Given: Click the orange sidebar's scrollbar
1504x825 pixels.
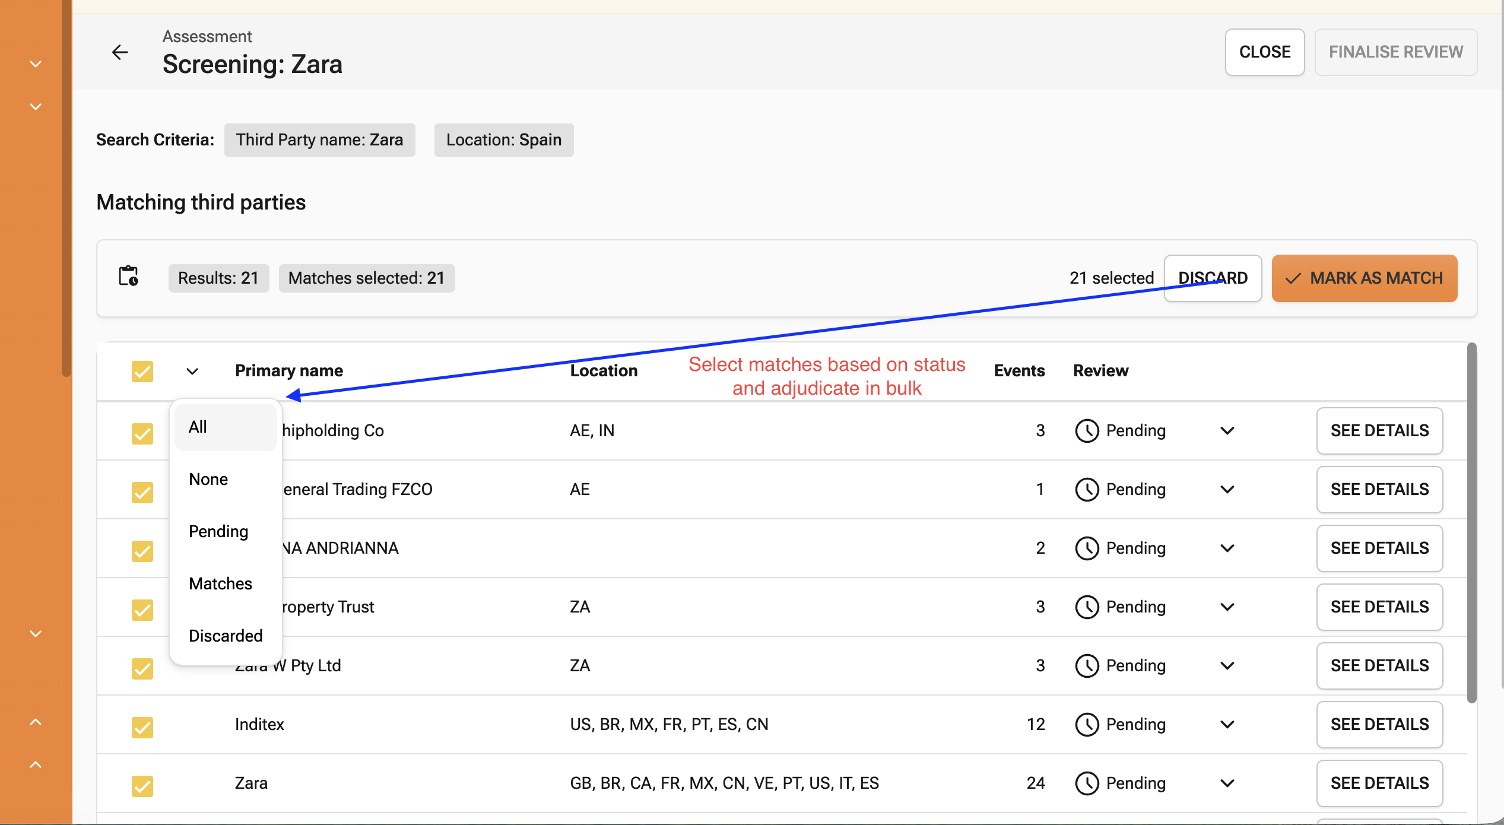Looking at the screenshot, I should [66, 188].
